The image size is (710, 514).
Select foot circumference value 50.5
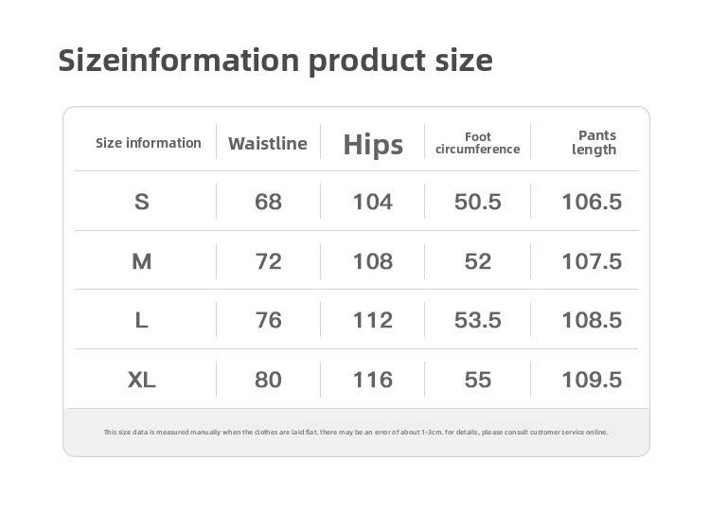478,202
